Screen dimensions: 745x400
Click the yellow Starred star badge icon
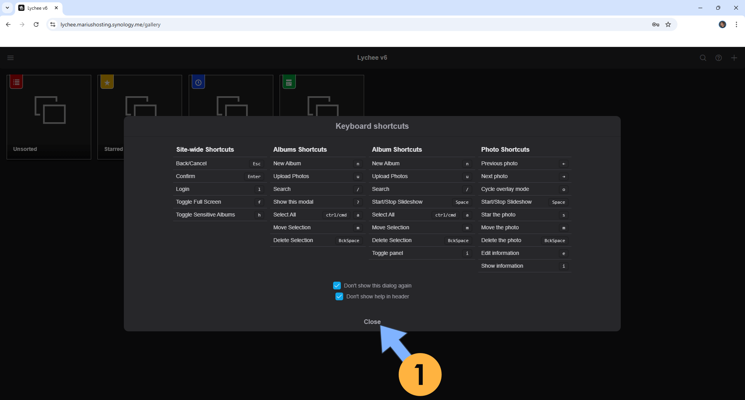click(x=107, y=82)
